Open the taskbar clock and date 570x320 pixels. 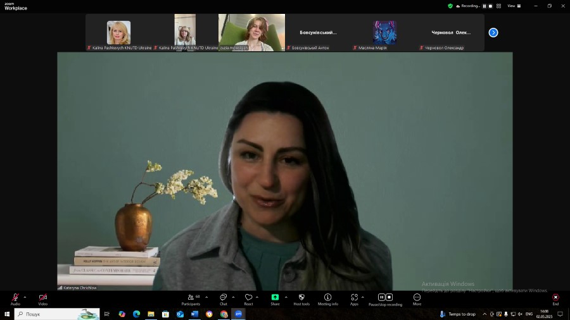544,314
